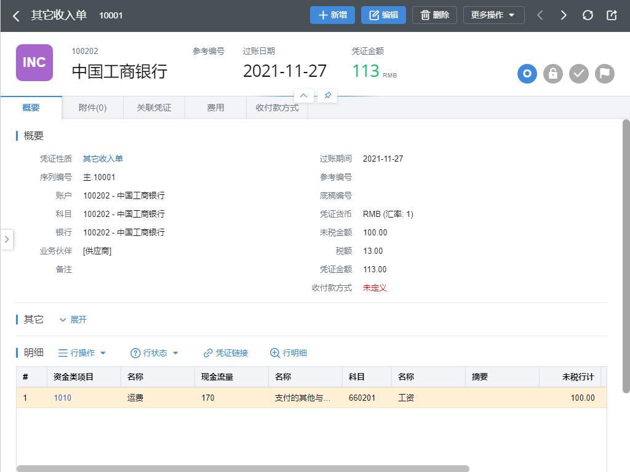The height and width of the screenshot is (472, 630).
Task: Click the 资金类项目 column header
Action: pos(84,377)
